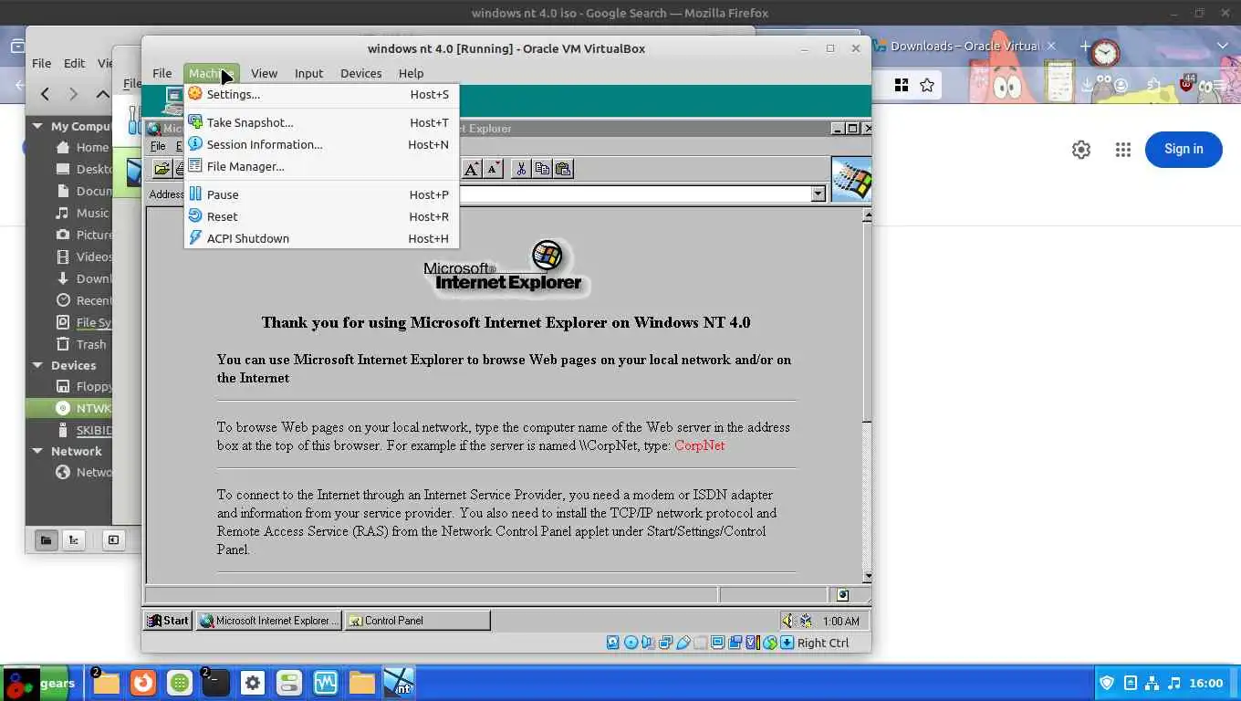Click the IE smaller font A icon

[x=493, y=168]
